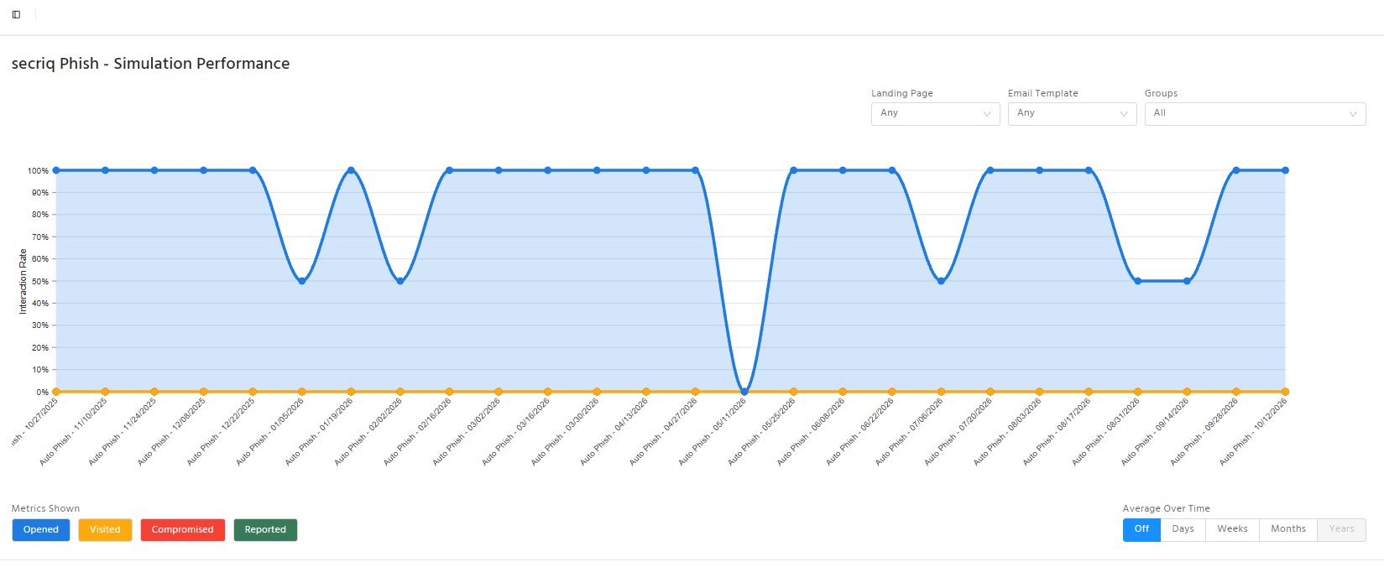This screenshot has height=567, width=1384.
Task: Click the 'Auto Phish - 12/08/2025' axis label
Action: click(x=172, y=432)
